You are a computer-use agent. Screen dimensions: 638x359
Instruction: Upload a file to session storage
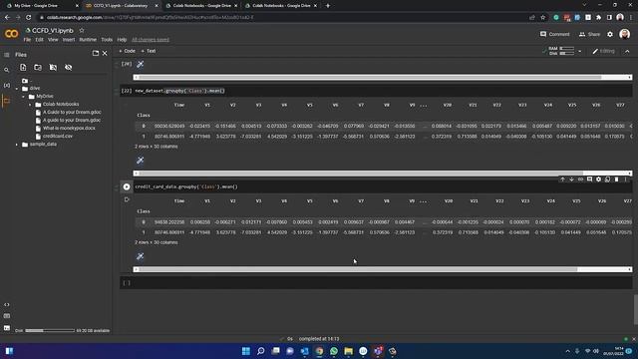point(23,68)
